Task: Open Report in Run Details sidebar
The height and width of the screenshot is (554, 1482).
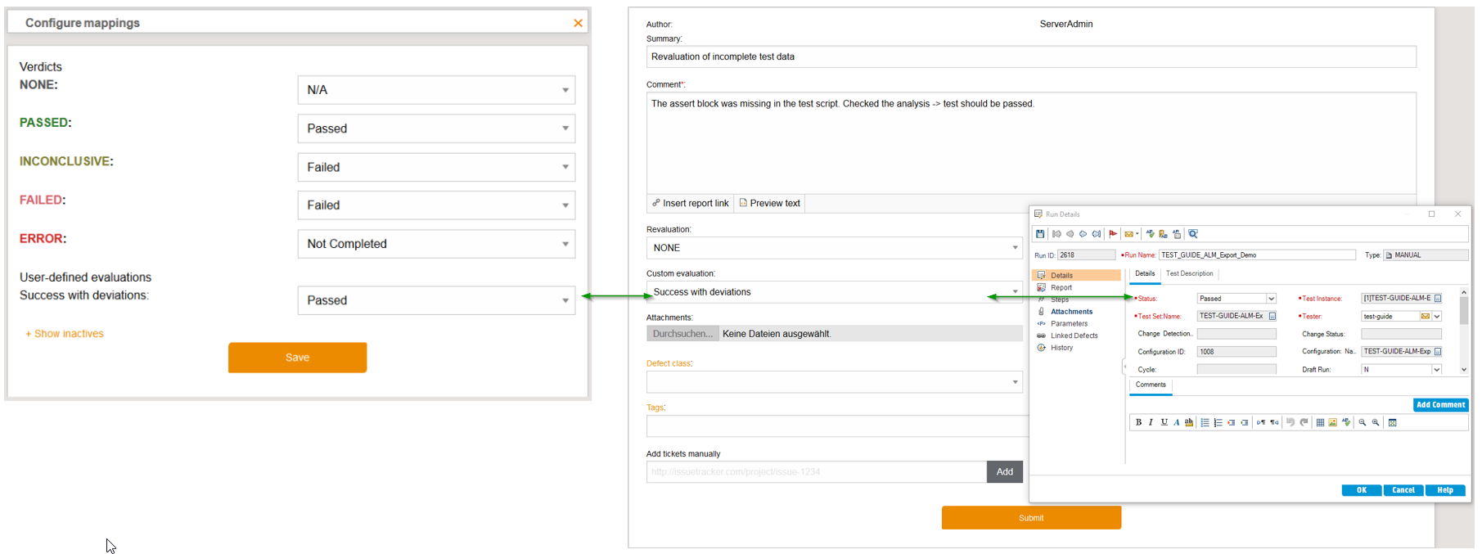Action: coord(1061,287)
